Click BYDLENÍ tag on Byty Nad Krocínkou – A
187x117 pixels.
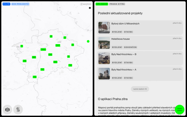[117, 78]
